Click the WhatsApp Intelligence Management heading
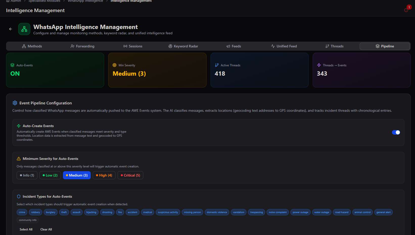The width and height of the screenshot is (415, 235). point(85,27)
